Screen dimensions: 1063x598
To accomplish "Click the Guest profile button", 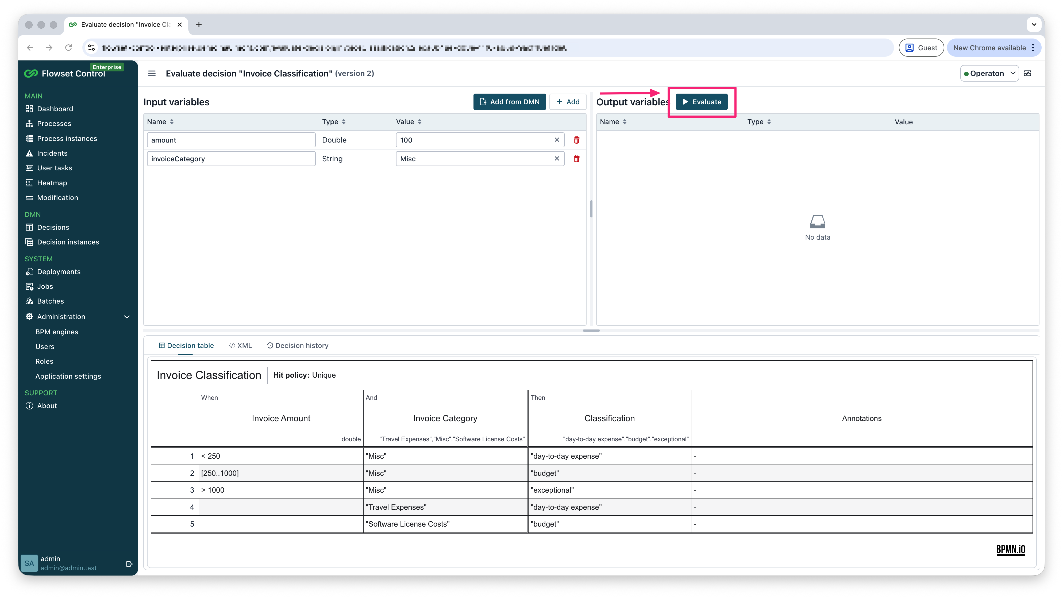I will [921, 48].
